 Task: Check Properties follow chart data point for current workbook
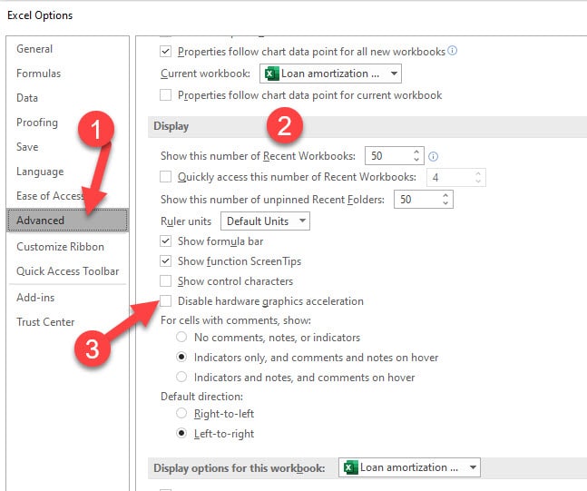tap(165, 95)
